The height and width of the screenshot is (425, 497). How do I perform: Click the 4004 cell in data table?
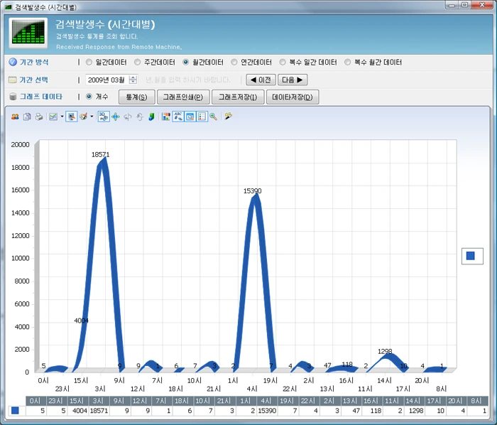(78, 411)
